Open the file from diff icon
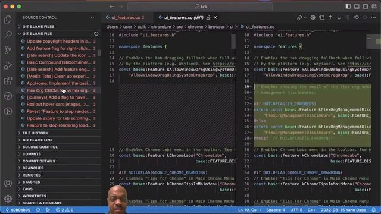381x214 pixels. (322, 17)
